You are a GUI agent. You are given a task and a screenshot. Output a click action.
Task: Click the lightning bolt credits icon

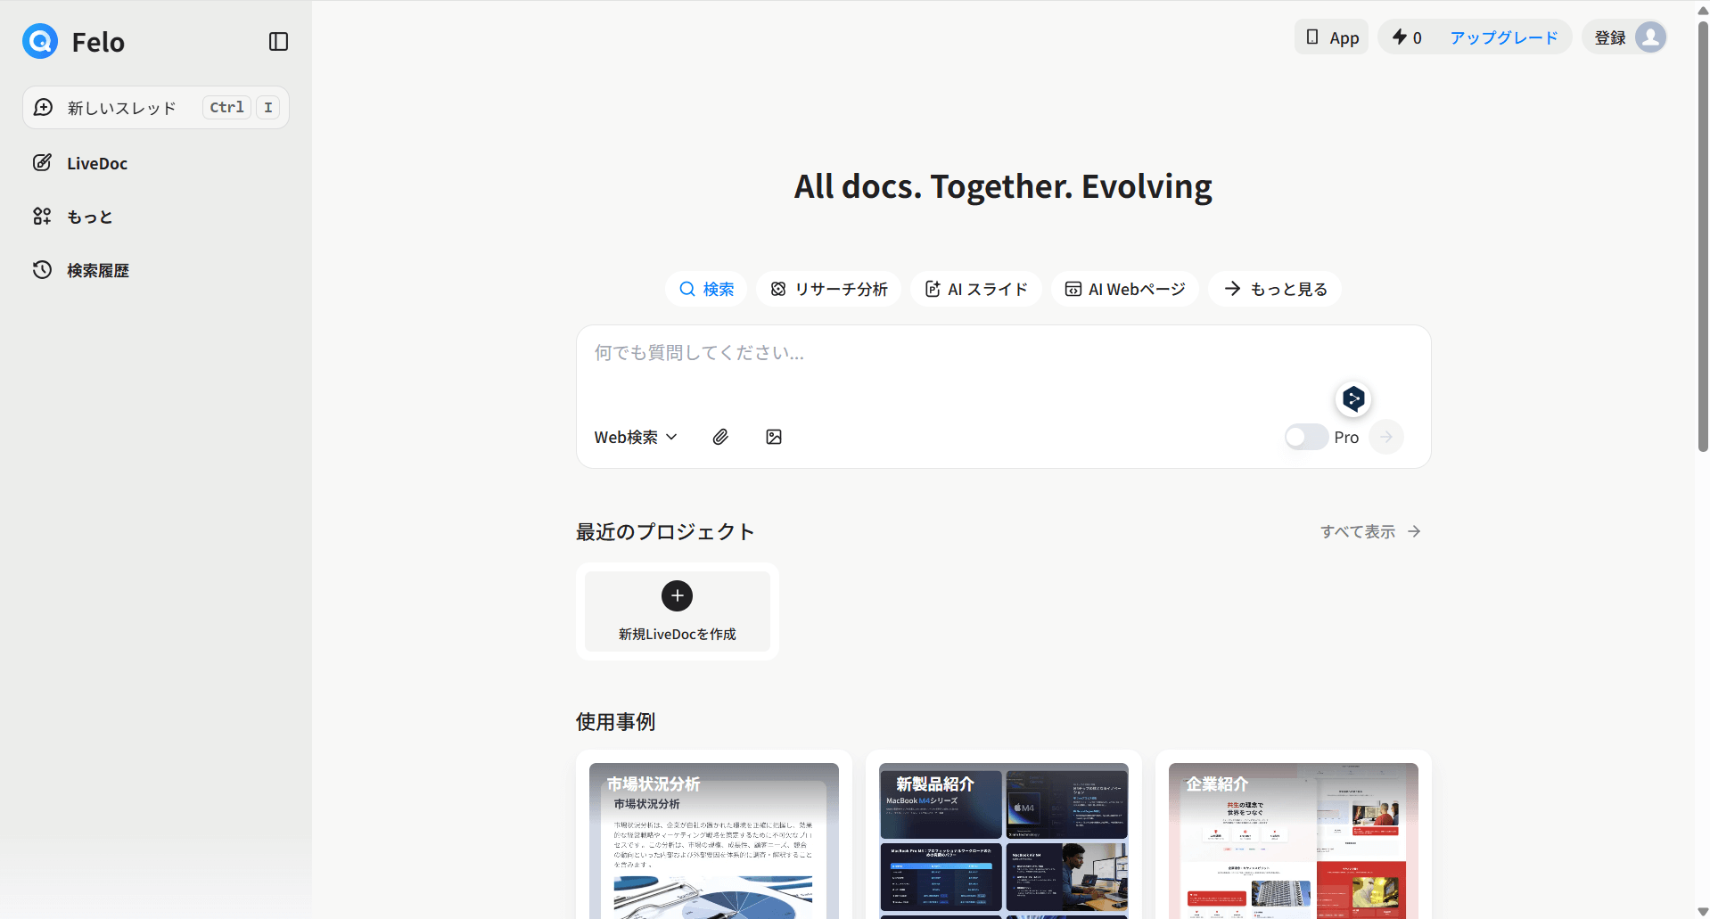(x=1400, y=37)
